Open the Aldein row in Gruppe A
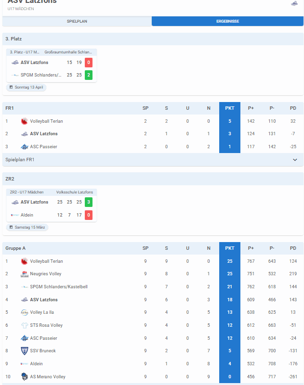Image resolution: width=304 pixels, height=385 pixels. click(x=36, y=364)
